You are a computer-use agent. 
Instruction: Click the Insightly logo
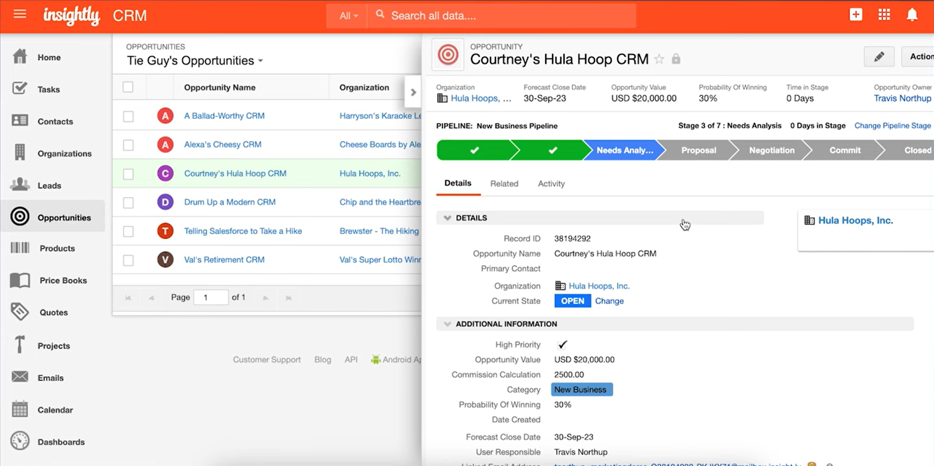[x=71, y=16]
